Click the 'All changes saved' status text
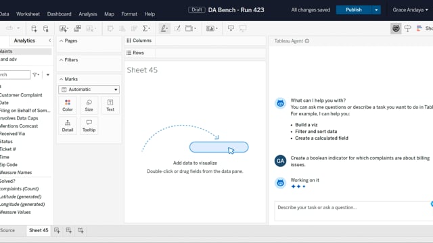Viewport: 433px width, 243px height. tap(311, 10)
